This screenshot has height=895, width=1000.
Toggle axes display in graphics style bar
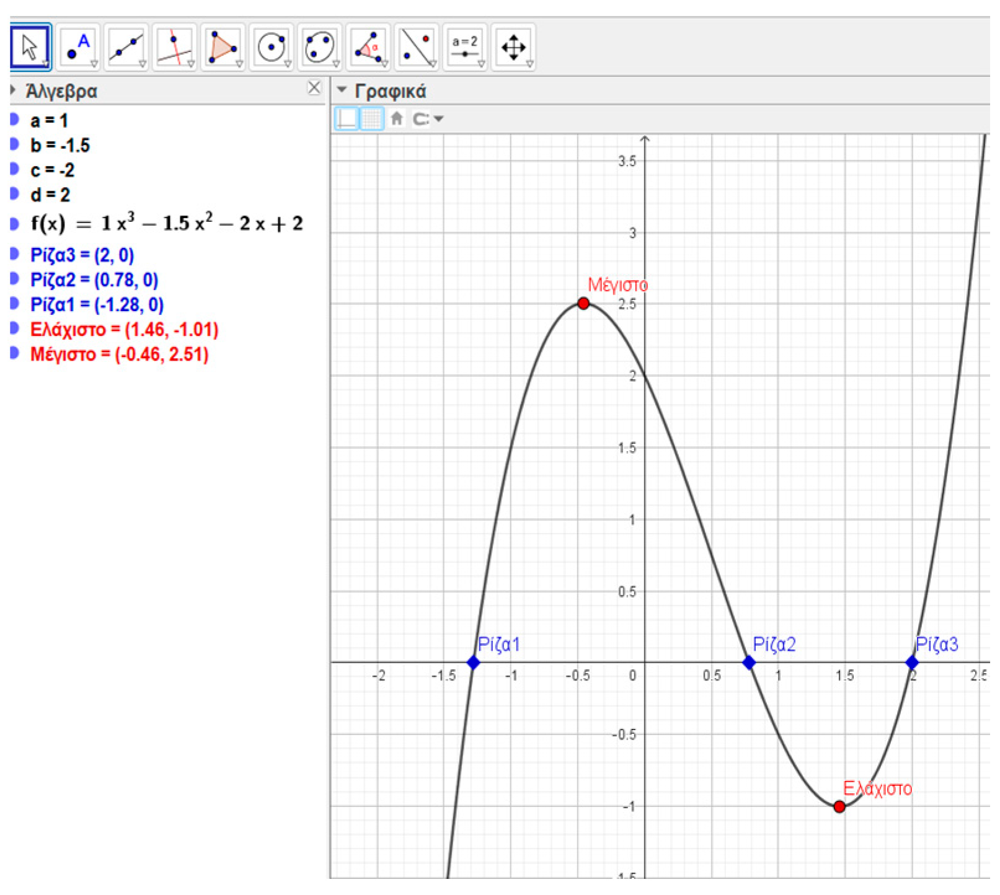pyautogui.click(x=347, y=118)
